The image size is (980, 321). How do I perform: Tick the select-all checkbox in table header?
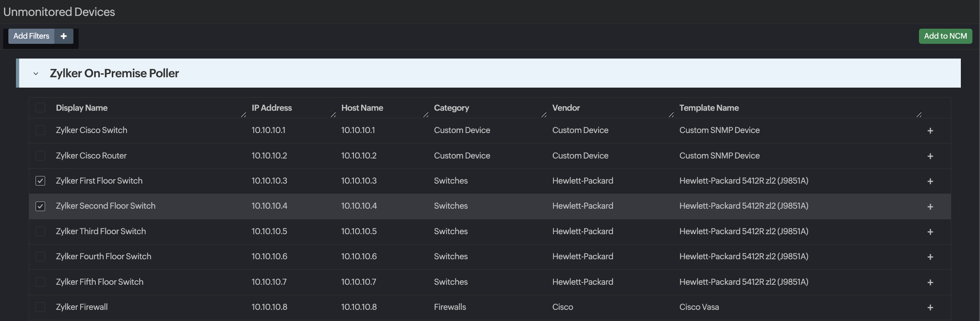click(x=40, y=108)
